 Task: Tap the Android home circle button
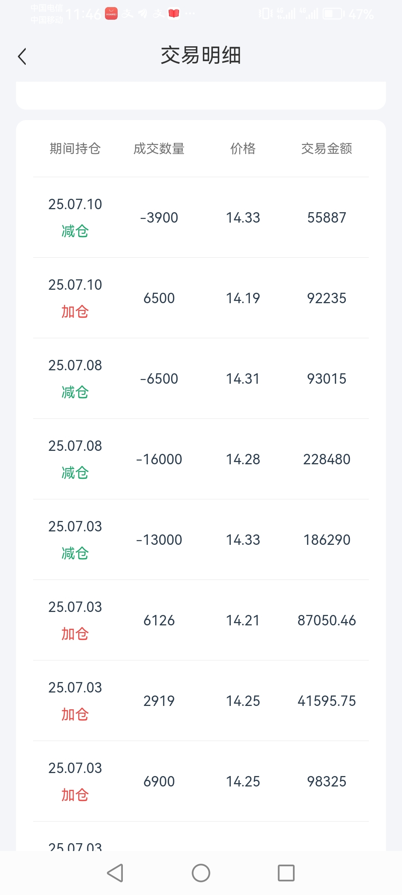[201, 873]
